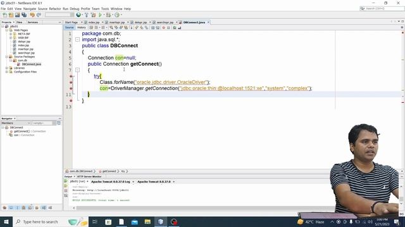Select searchopr.jsp in Projects tree
Image resolution: width=405 pixels, height=227 pixels.
point(26,53)
